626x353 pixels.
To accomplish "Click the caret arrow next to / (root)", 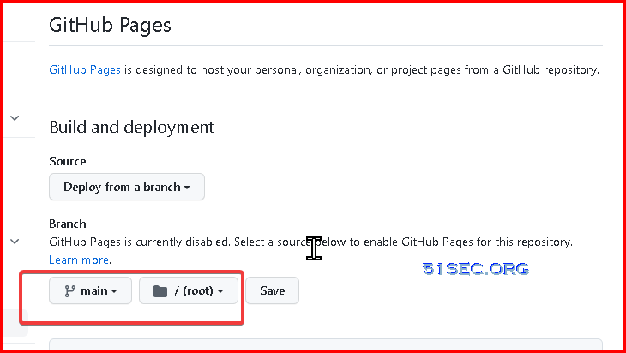I will [x=220, y=291].
